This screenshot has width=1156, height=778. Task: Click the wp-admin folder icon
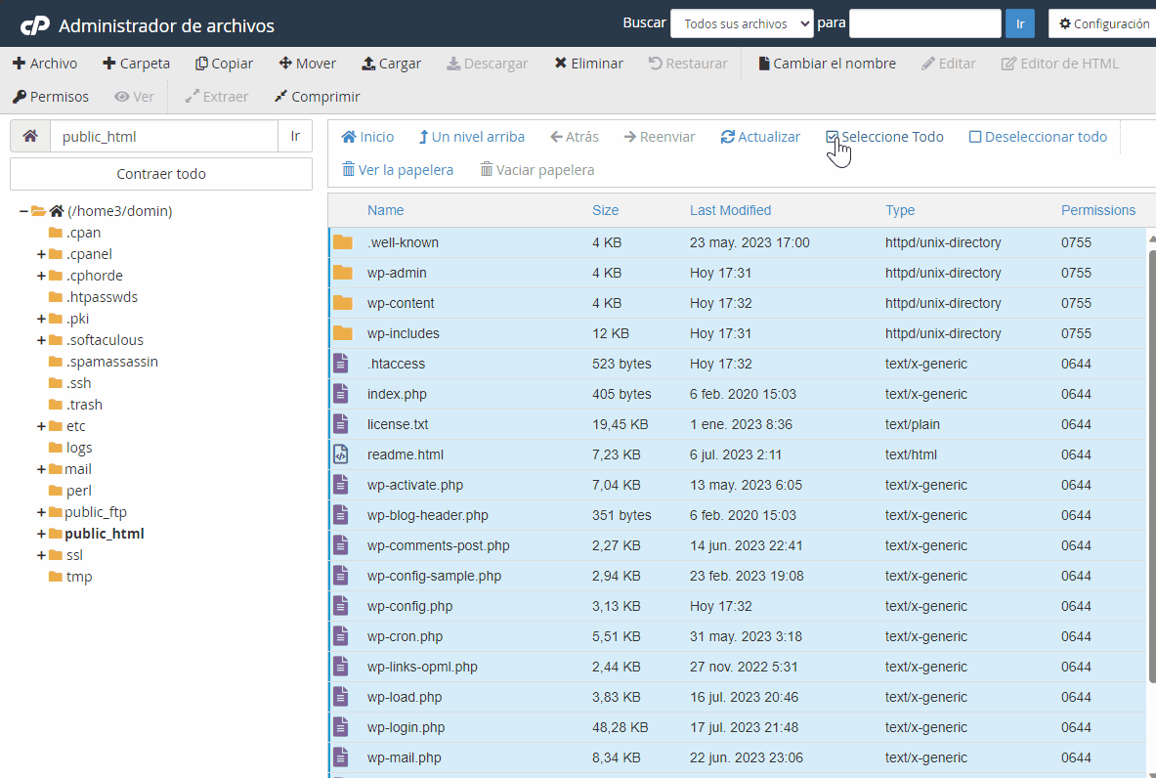pos(342,273)
